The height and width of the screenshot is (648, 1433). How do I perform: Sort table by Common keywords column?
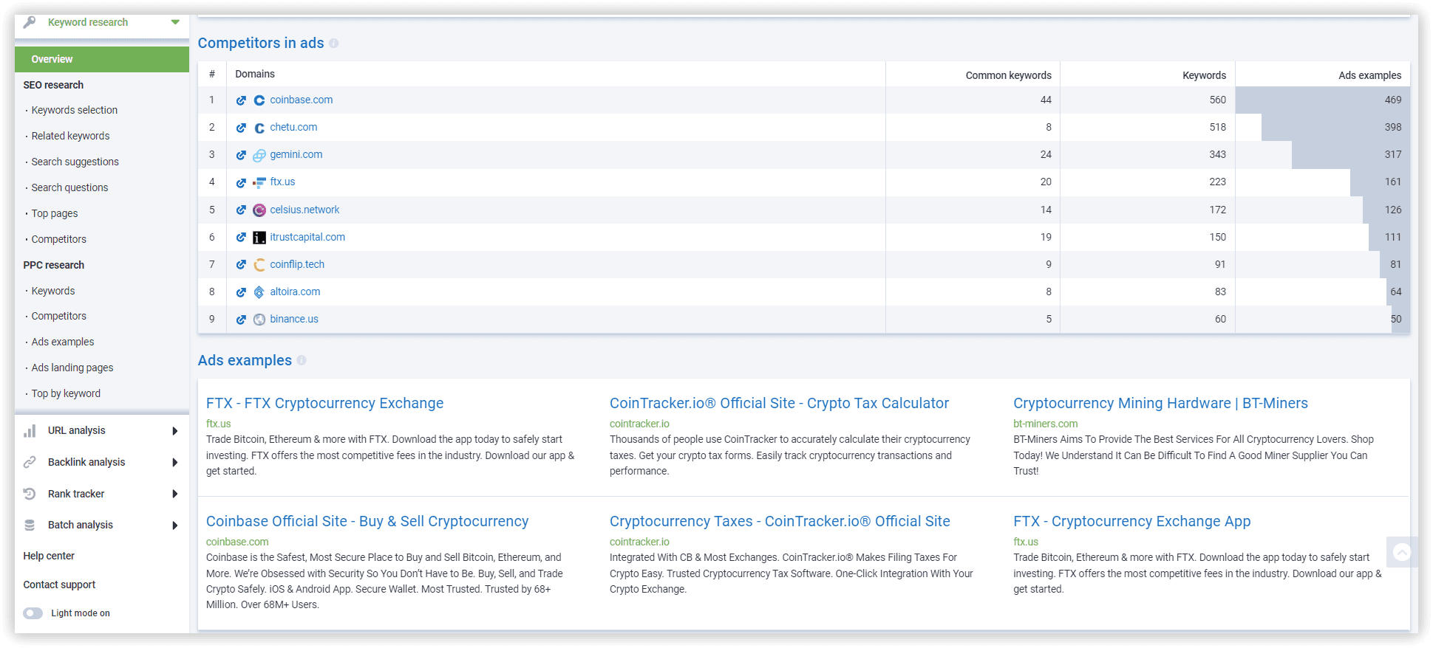[1008, 75]
